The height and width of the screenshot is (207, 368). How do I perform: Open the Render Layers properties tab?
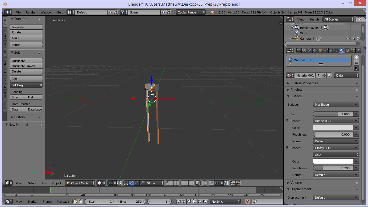click(304, 50)
